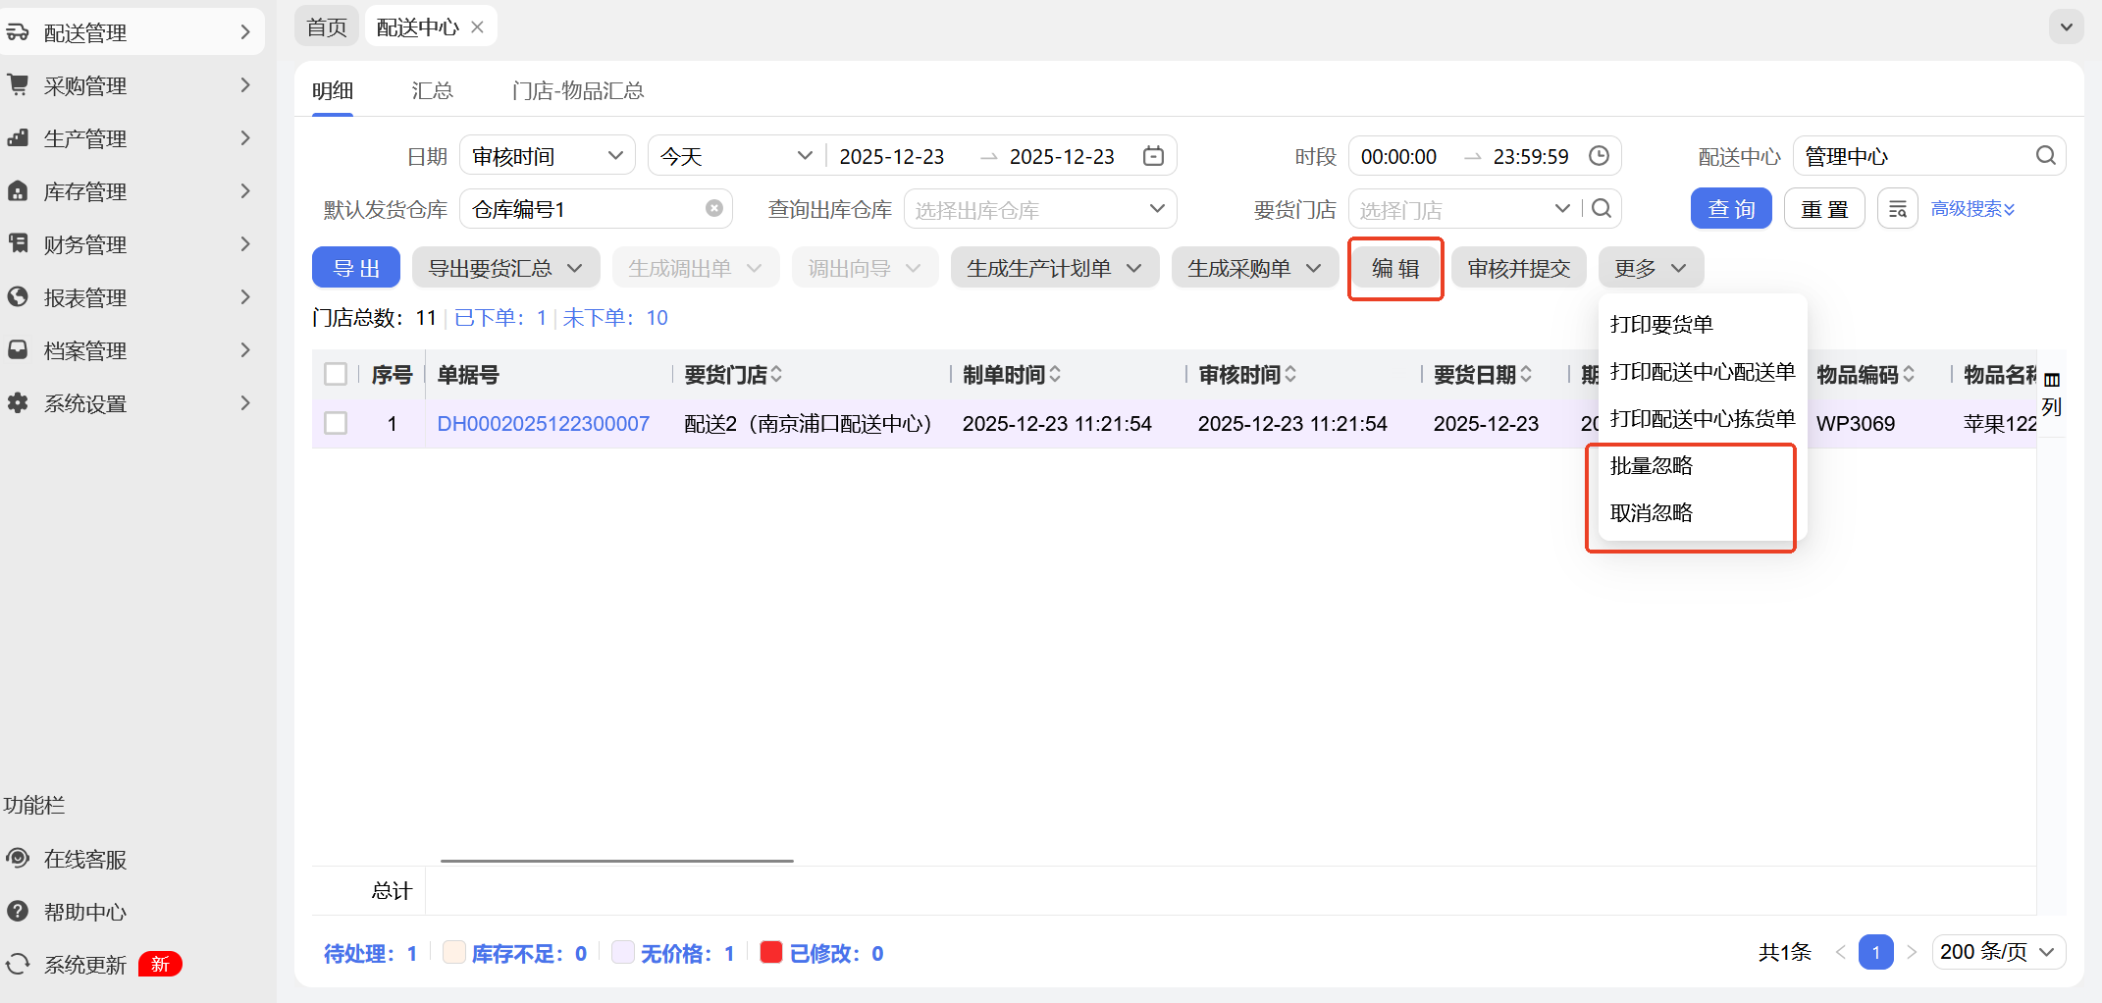Go to the previous page arrow
Viewport: 2102px width, 1003px height.
tap(1840, 952)
